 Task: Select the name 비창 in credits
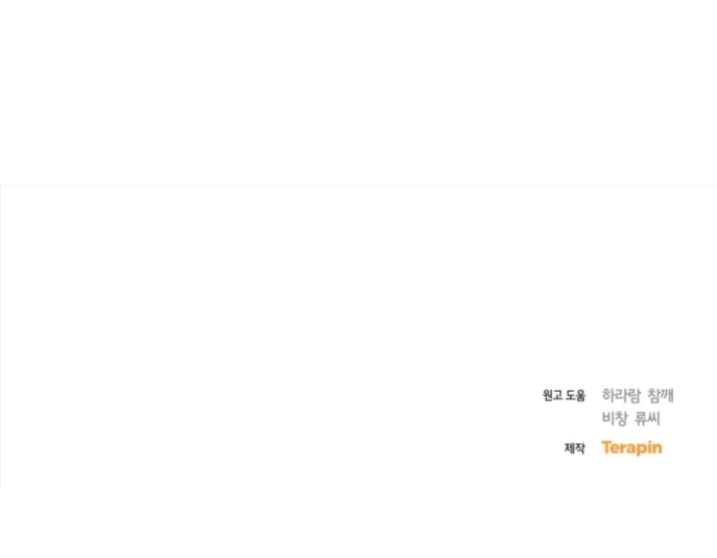click(x=616, y=418)
